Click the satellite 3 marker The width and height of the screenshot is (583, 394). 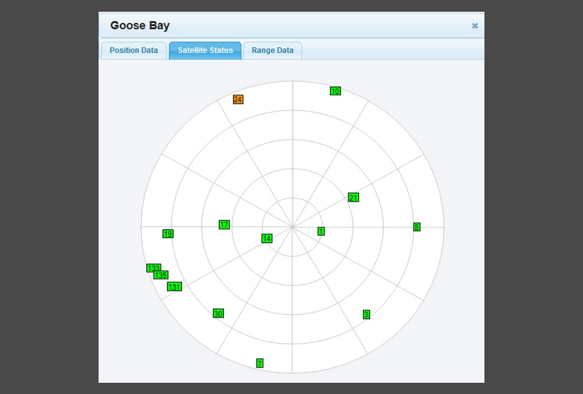coord(366,314)
